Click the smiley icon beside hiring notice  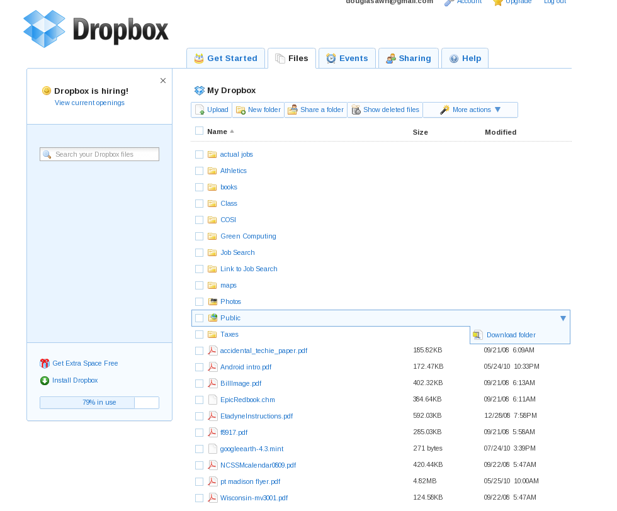tap(47, 91)
